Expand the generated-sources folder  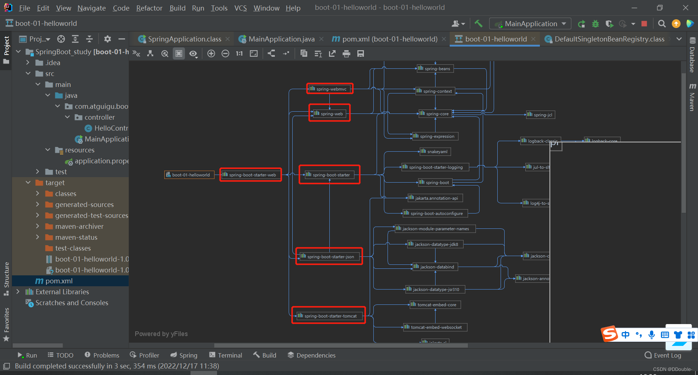(x=38, y=204)
